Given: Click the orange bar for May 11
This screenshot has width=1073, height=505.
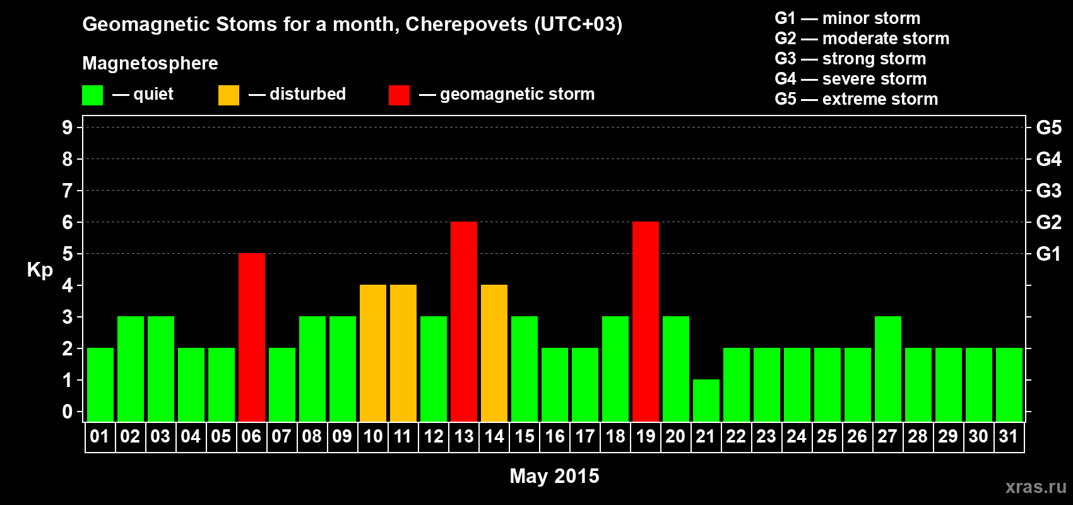Looking at the screenshot, I should click(403, 353).
